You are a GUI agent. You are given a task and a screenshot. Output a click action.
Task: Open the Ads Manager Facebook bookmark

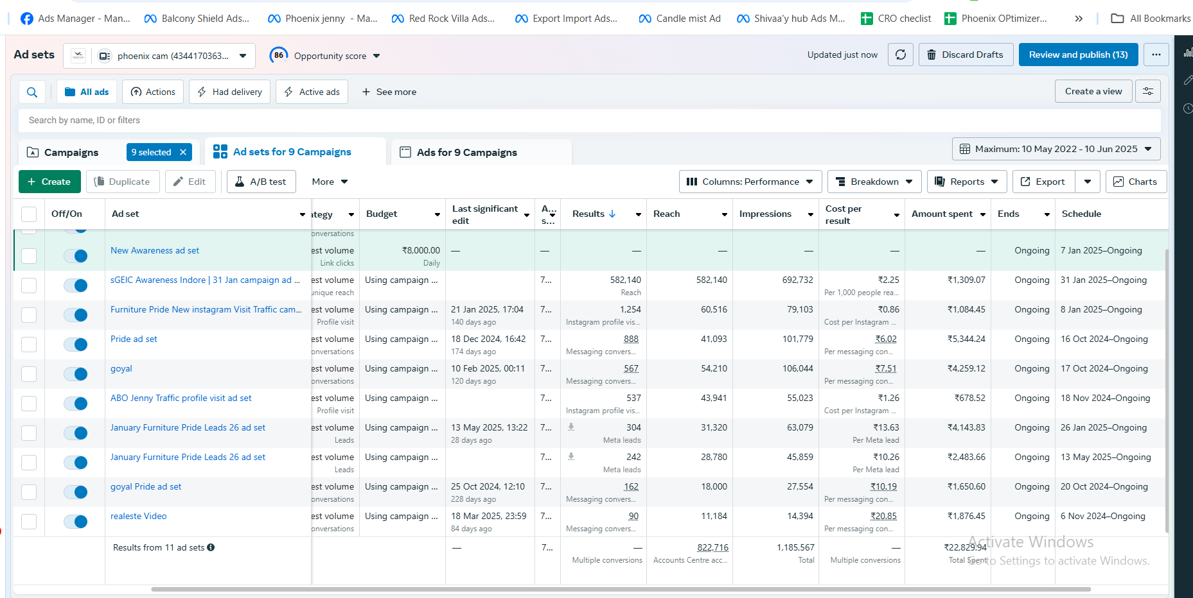pyautogui.click(x=75, y=19)
